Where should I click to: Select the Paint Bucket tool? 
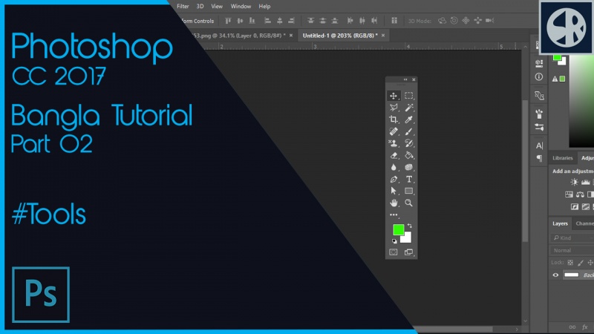[x=409, y=155]
